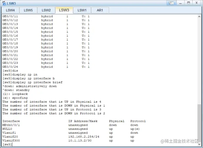Click the 'UP in Physical is 4' line

pos(52,102)
